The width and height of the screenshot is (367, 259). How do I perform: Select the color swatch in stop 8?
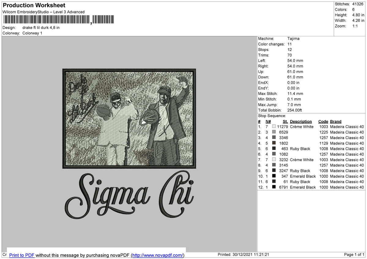pyautogui.click(x=274, y=165)
